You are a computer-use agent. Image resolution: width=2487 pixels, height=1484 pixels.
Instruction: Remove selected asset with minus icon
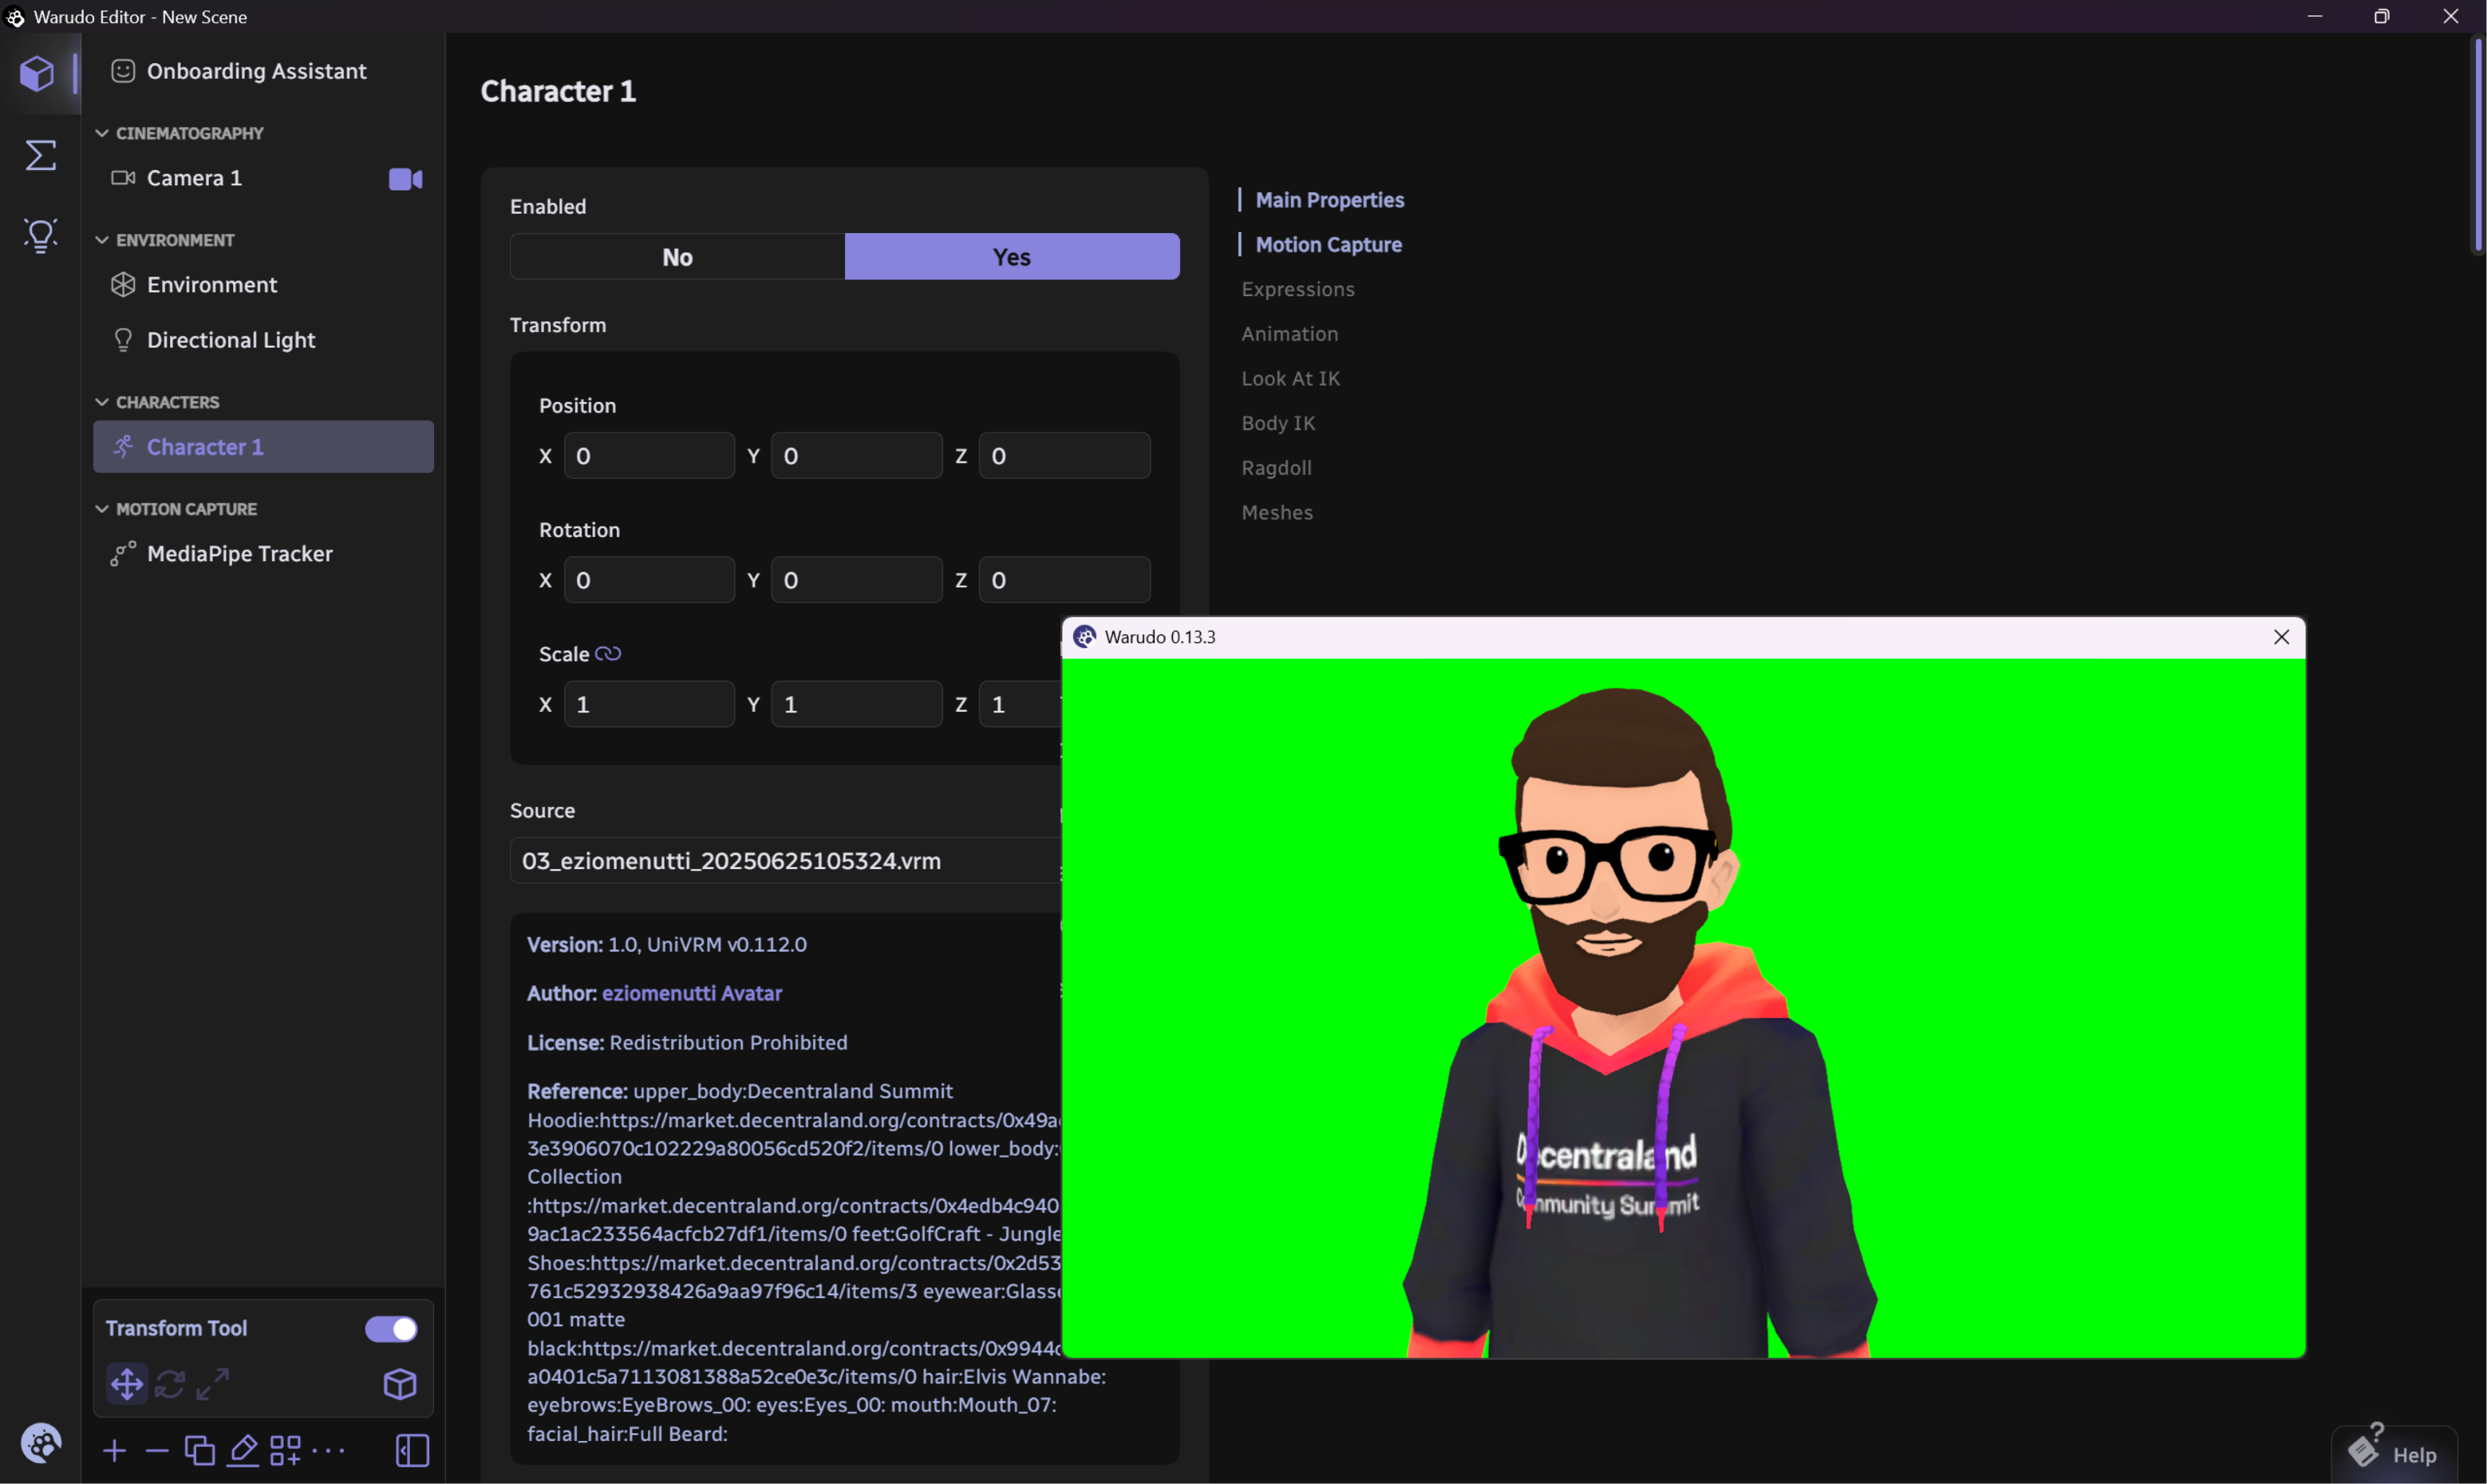pos(157,1450)
